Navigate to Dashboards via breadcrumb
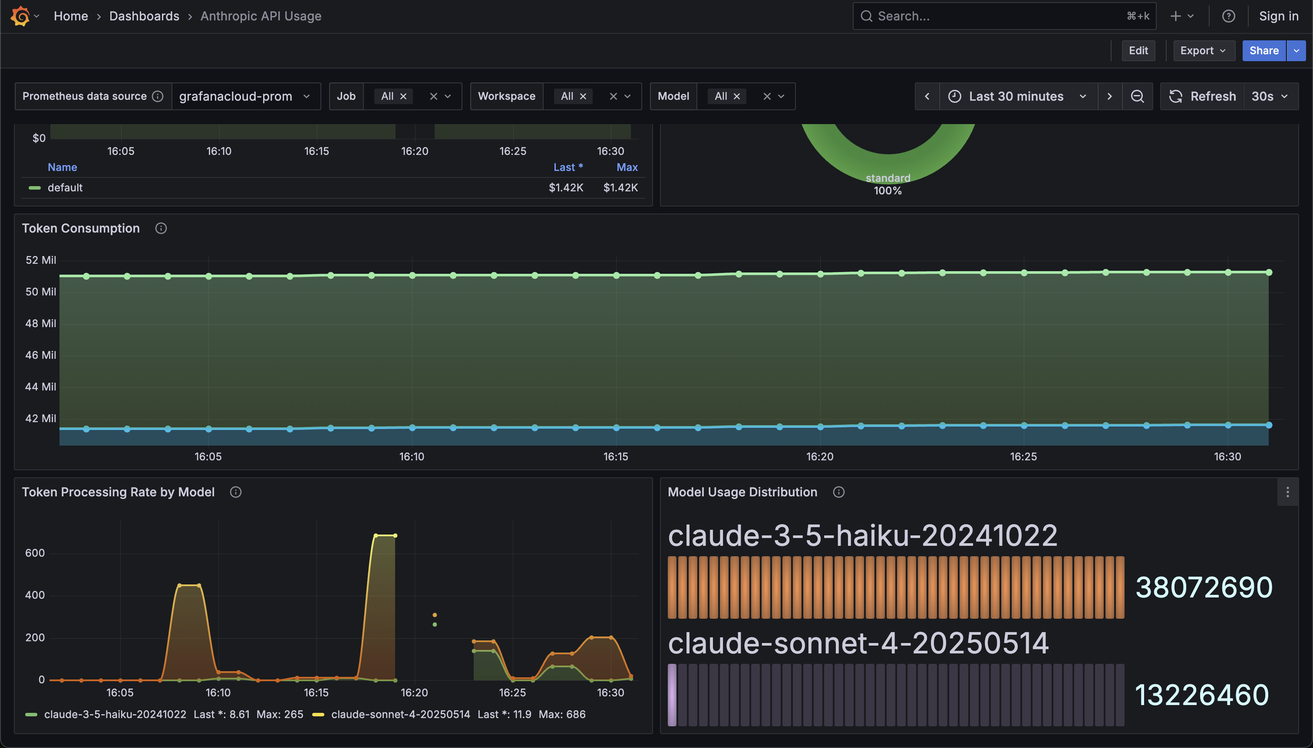This screenshot has height=748, width=1313. click(145, 16)
